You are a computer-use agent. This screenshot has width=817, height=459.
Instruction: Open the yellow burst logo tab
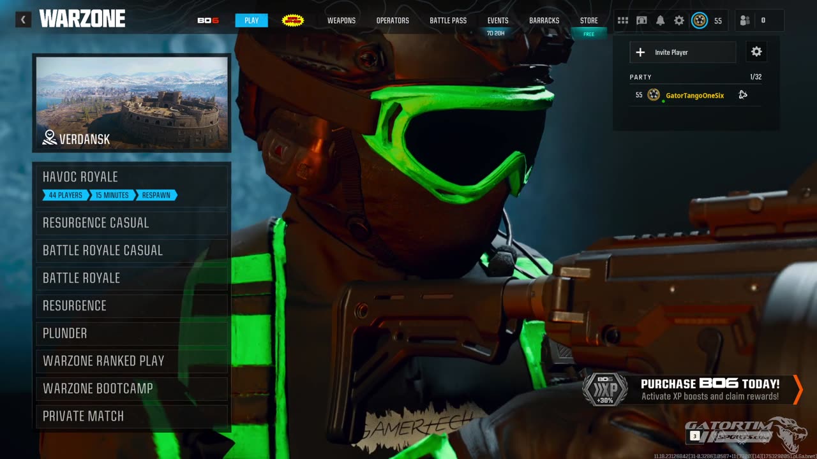click(293, 20)
